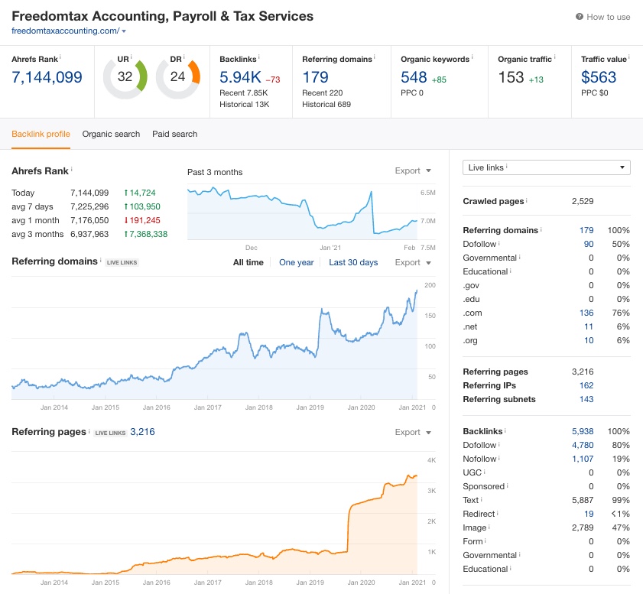
Task: Open Export dropdown for Ahrefs Rank chart
Action: tap(413, 170)
